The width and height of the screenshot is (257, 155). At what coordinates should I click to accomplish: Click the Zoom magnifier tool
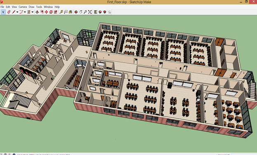pos(85,12)
